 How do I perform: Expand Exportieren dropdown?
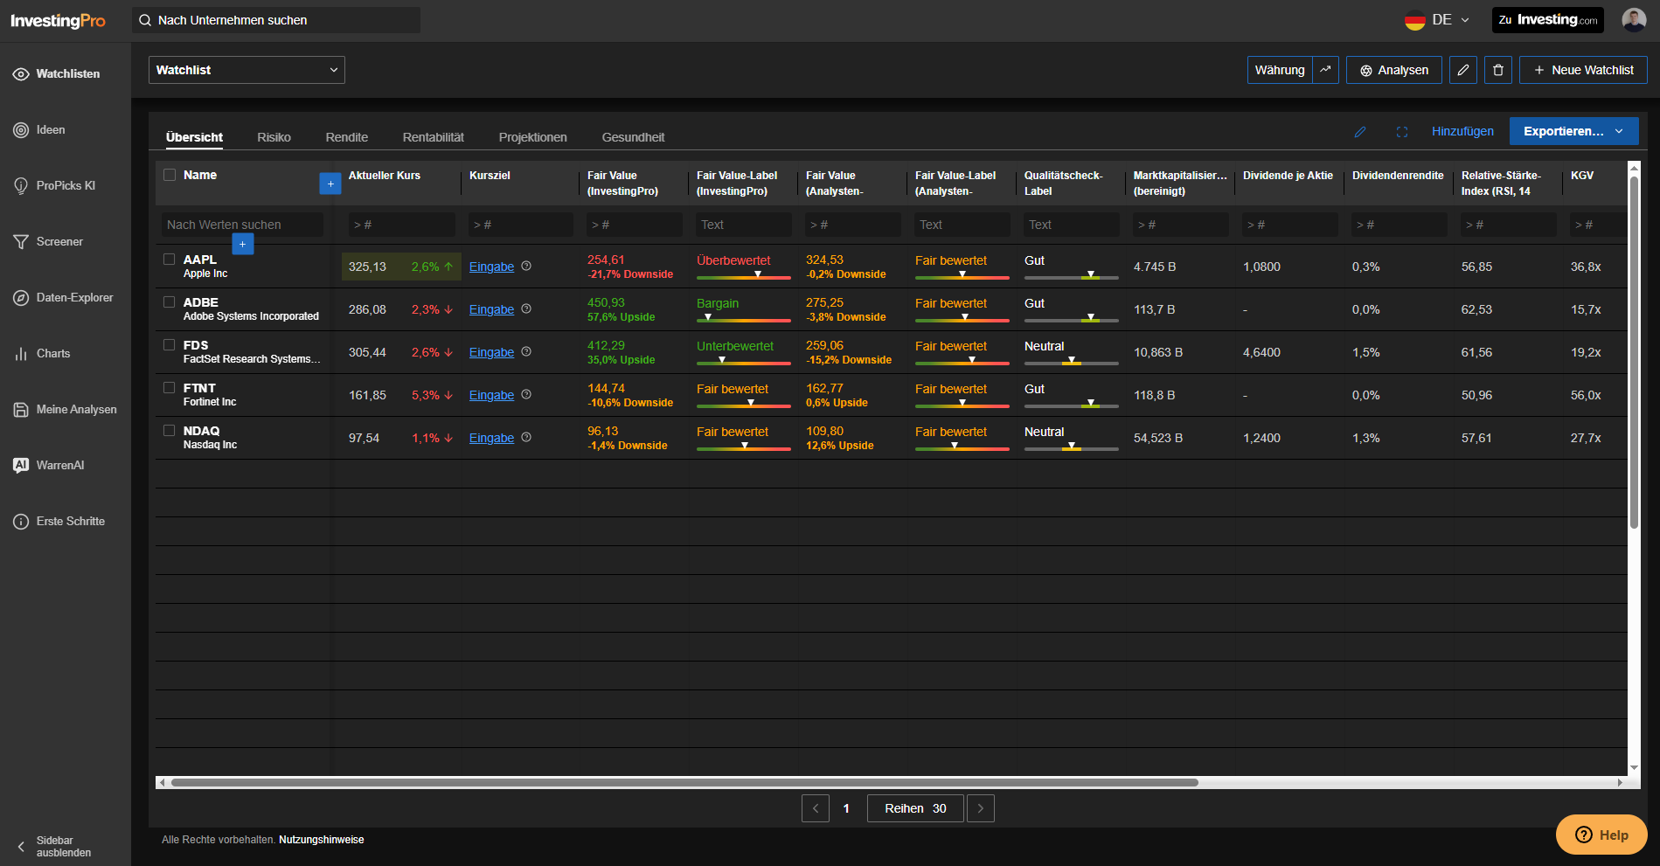(x=1573, y=131)
